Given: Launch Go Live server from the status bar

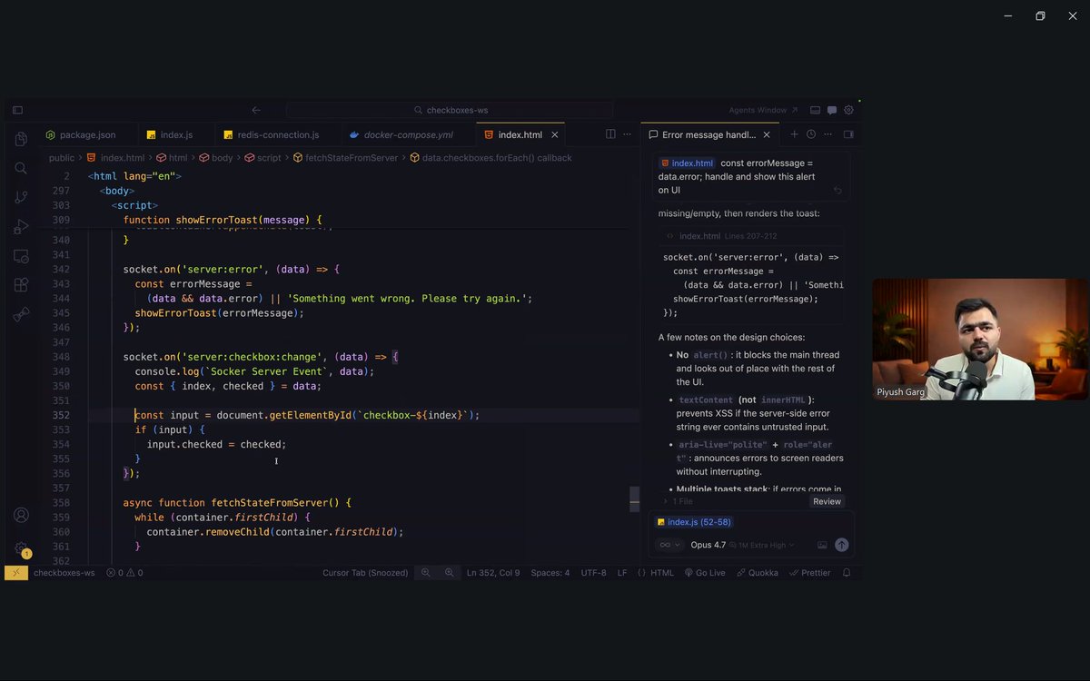Looking at the screenshot, I should [705, 573].
